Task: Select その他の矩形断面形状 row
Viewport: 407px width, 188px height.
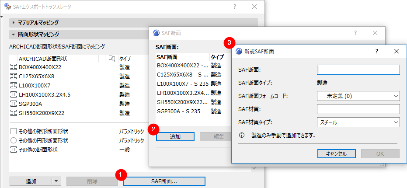Action: tap(78, 131)
